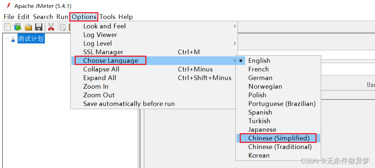Image resolution: width=375 pixels, height=168 pixels.
Task: Select Norwegian language option
Action: click(x=278, y=87)
